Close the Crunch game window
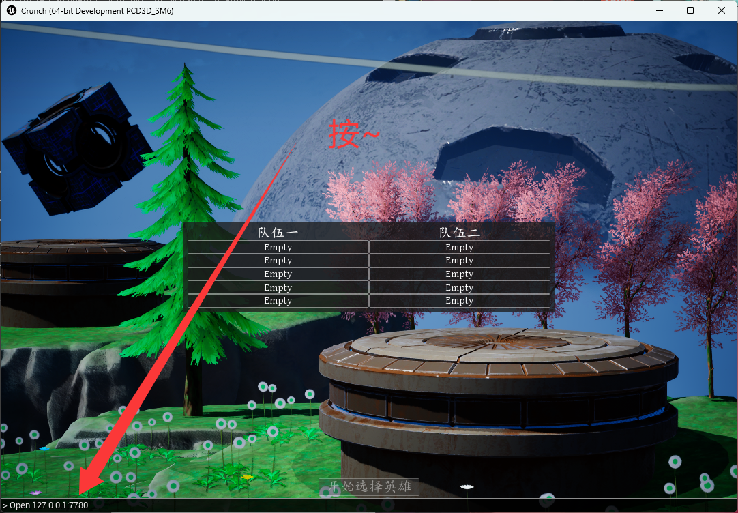This screenshot has height=513, width=738. pos(722,11)
